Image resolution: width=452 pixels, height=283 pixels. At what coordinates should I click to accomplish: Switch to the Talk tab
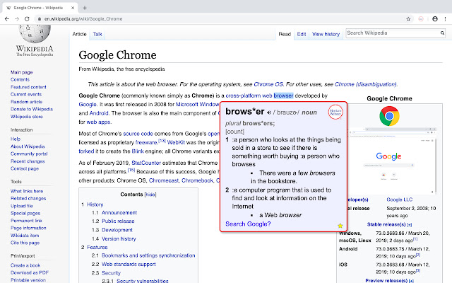[97, 34]
